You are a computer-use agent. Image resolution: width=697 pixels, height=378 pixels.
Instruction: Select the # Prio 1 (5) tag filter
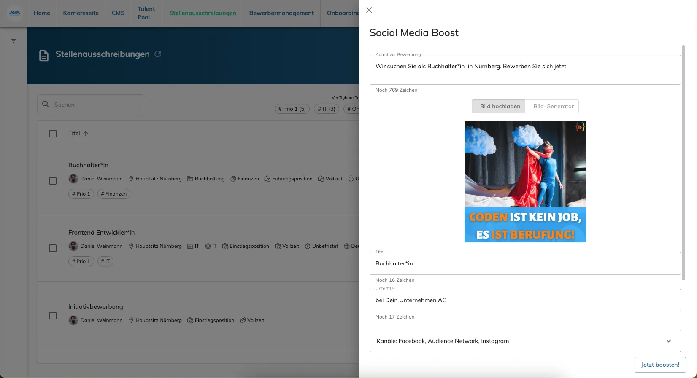[292, 109]
